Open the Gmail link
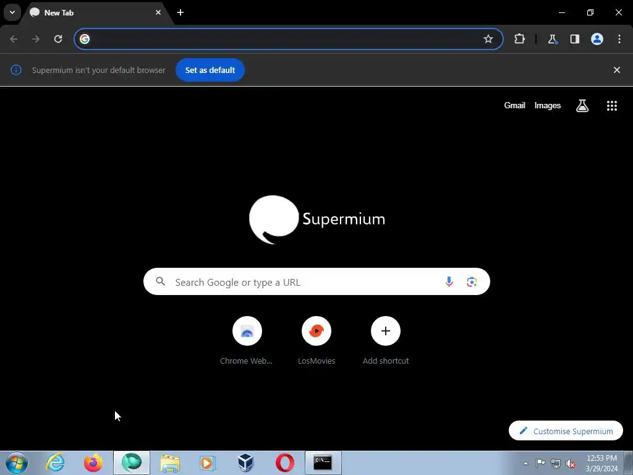Screen dimensions: 633x475 click(x=514, y=105)
